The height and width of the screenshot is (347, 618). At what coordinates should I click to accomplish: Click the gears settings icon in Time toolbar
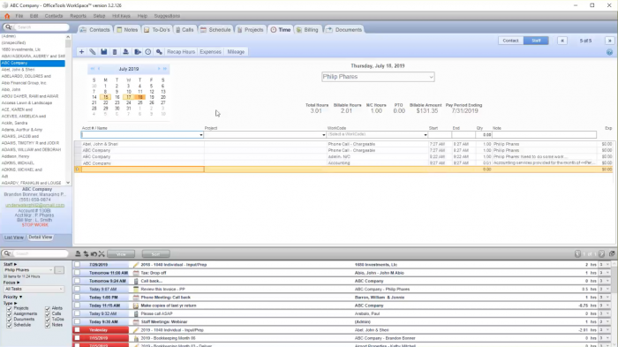point(159,52)
